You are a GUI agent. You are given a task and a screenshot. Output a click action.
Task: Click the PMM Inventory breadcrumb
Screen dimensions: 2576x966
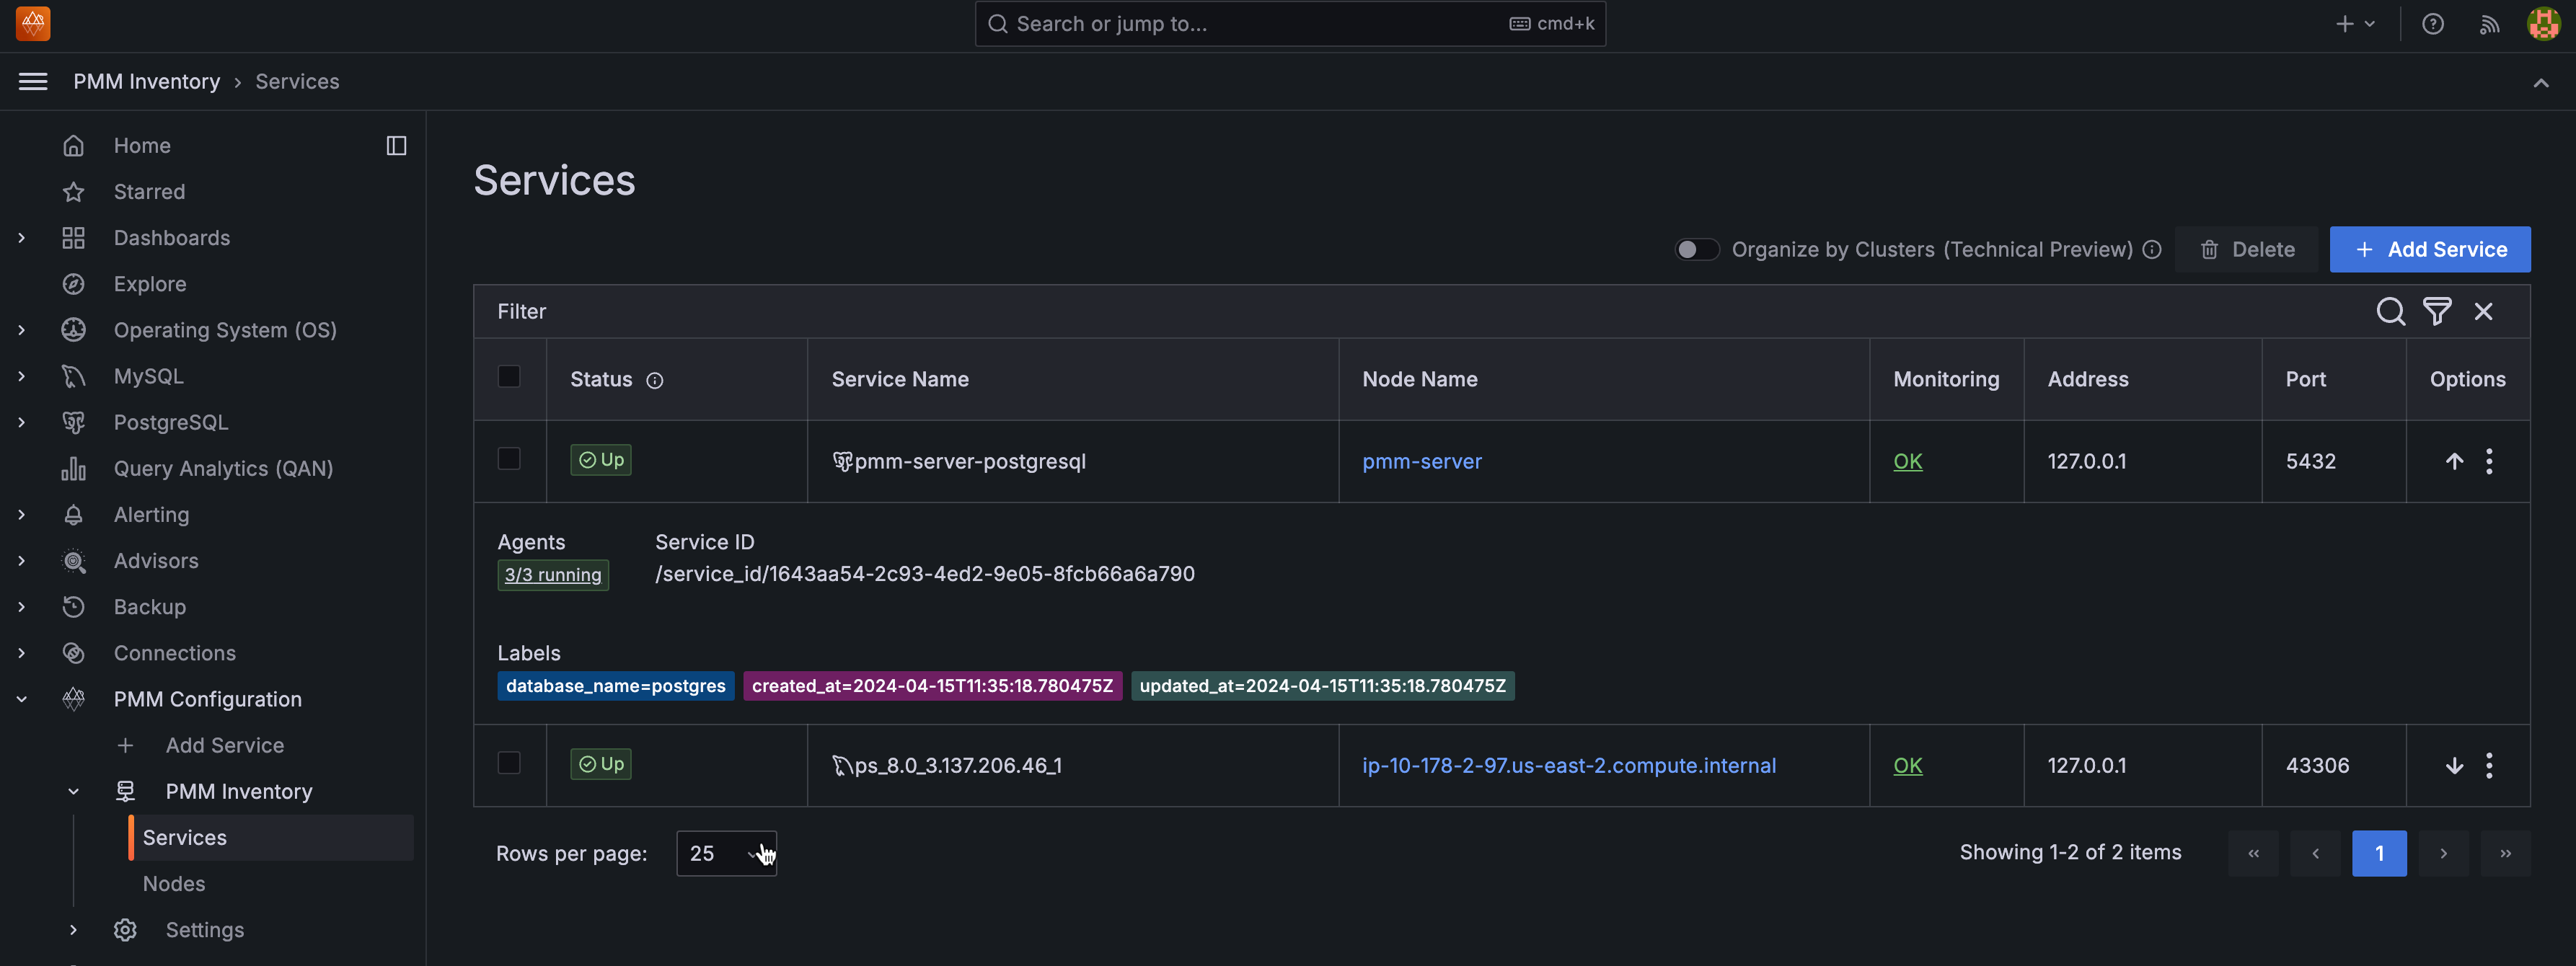pos(146,81)
